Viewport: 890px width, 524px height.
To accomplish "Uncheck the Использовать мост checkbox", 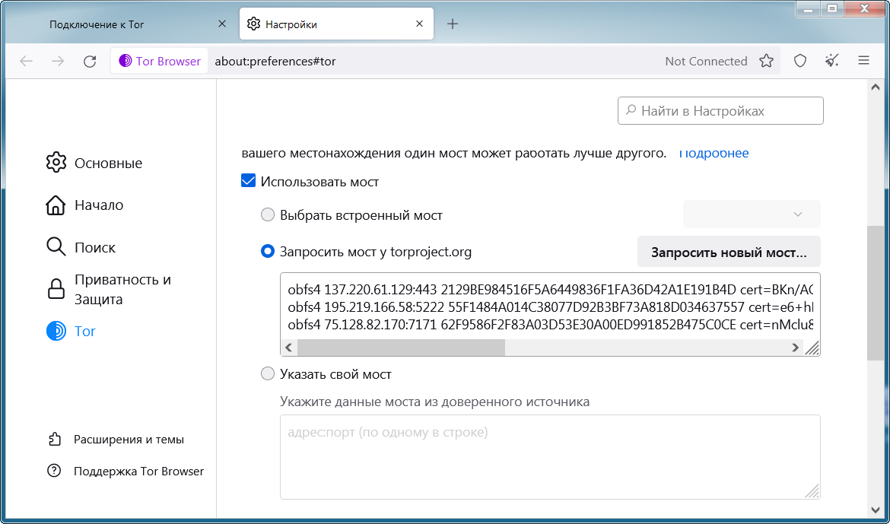I will pyautogui.click(x=248, y=181).
